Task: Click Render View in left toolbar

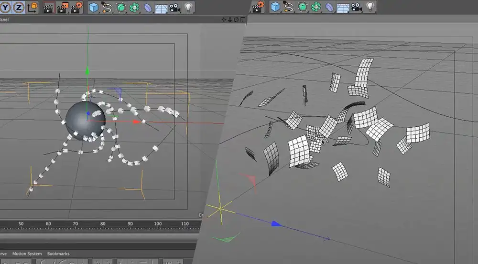Action: coord(48,8)
